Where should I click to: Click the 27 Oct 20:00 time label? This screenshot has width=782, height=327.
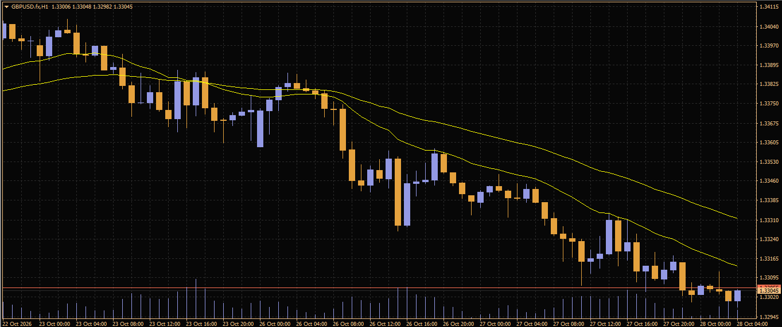(679, 324)
